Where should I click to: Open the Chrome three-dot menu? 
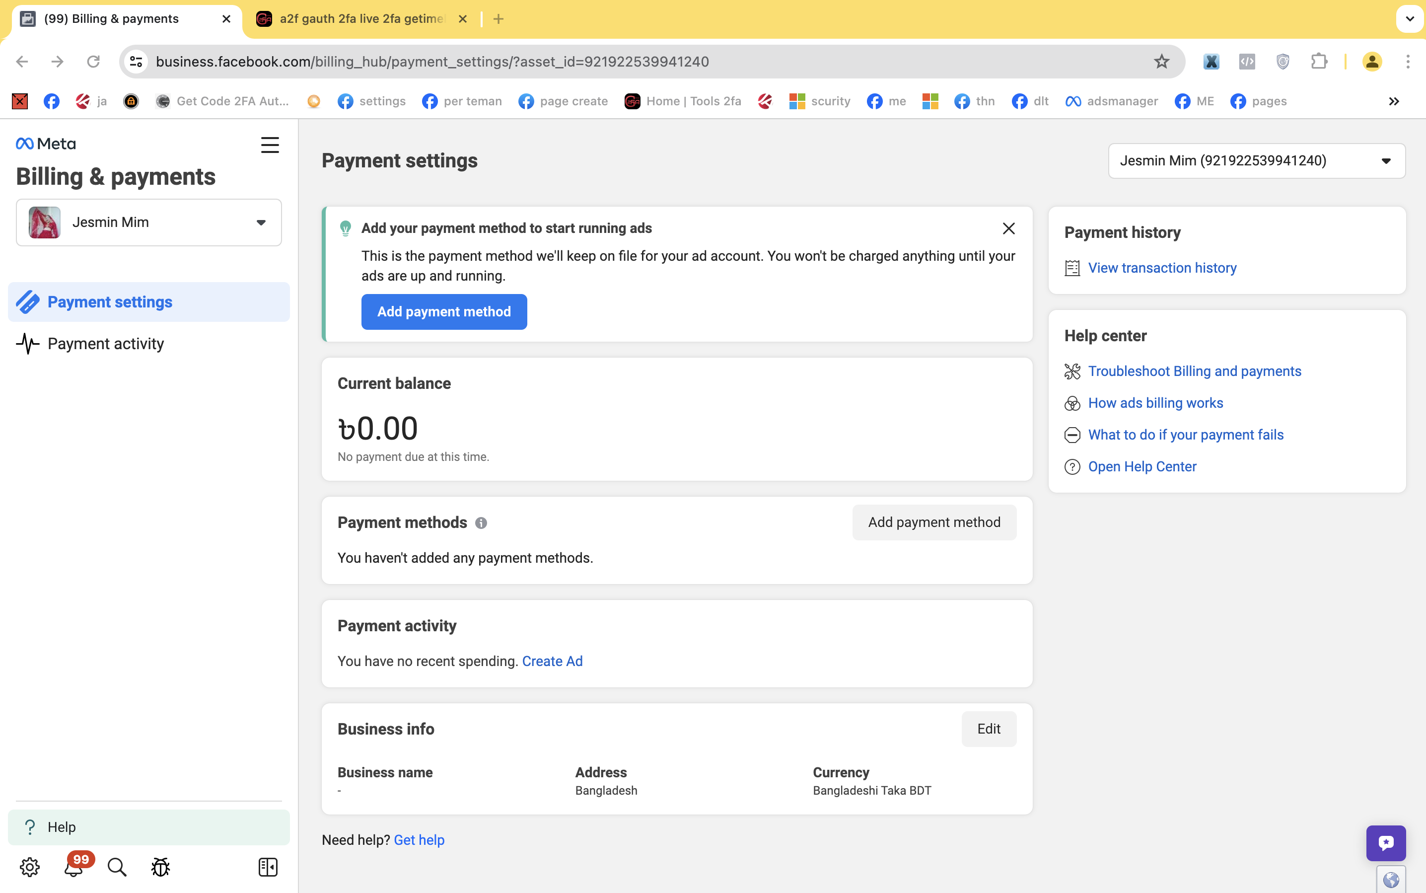pos(1408,62)
